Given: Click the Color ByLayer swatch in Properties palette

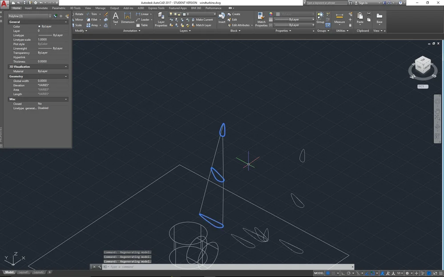Looking at the screenshot, I should point(39,26).
